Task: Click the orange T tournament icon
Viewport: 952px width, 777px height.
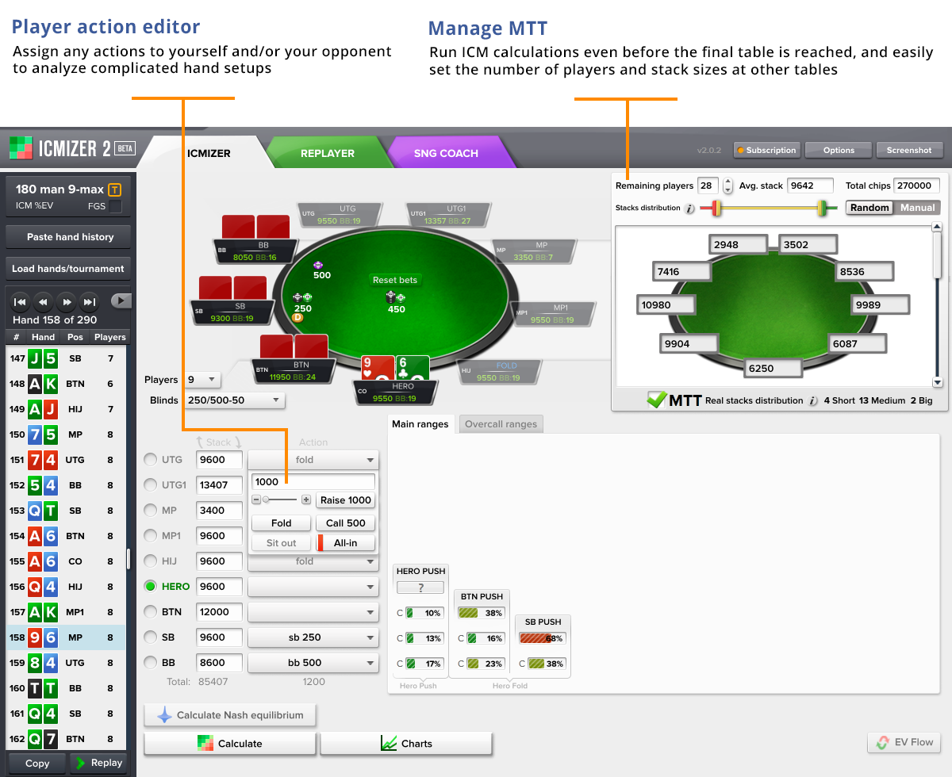Action: pyautogui.click(x=115, y=189)
